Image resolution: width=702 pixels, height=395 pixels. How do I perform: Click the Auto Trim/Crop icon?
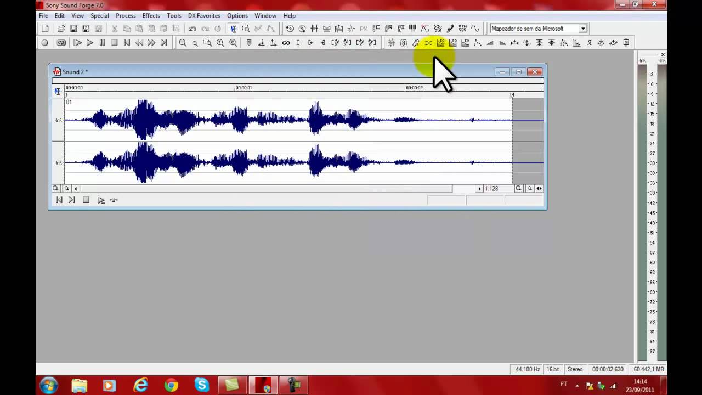(x=391, y=43)
